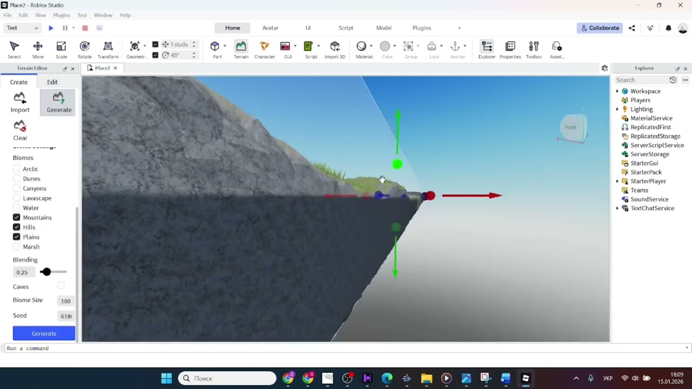Image resolution: width=692 pixels, height=389 pixels.
Task: Open the Material picker
Action: click(x=362, y=49)
